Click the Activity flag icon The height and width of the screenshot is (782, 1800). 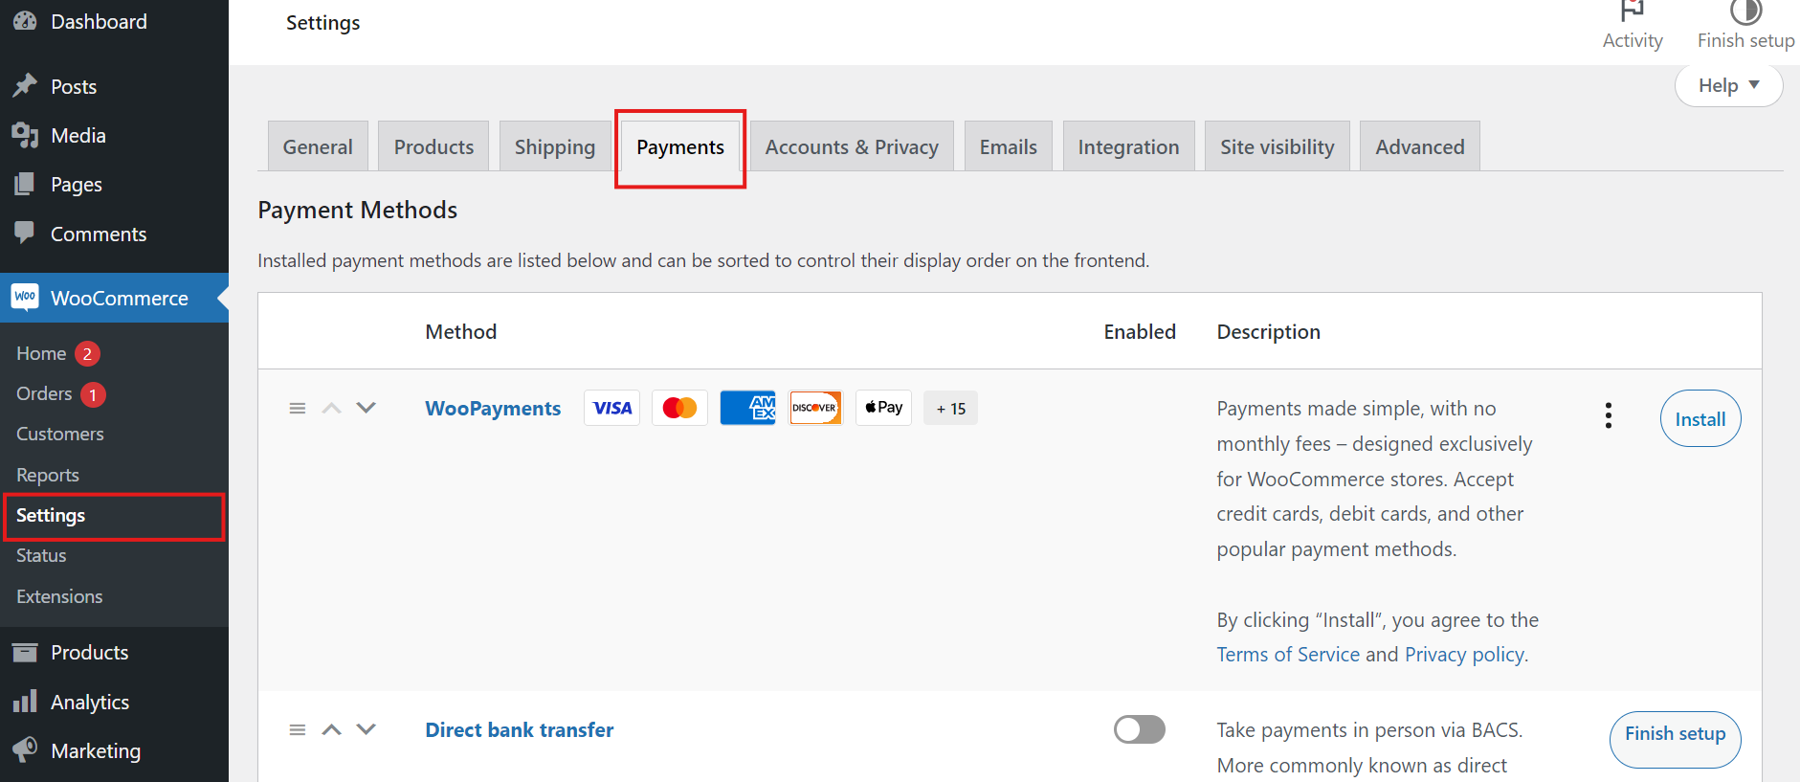[x=1633, y=11]
